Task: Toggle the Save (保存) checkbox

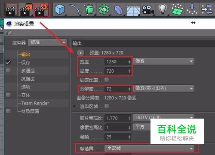Action: click(8, 62)
